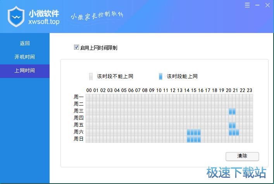Screen dimensions: 274x184
Task: Click the blue 该时段能上网 legend swatch
Action: (160, 76)
